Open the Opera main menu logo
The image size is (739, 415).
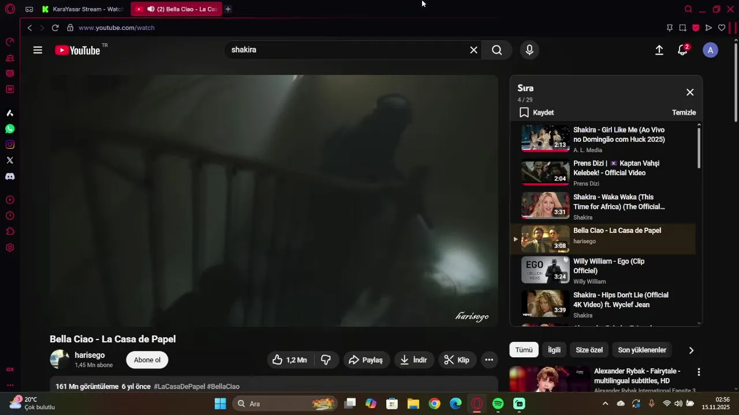click(x=10, y=9)
